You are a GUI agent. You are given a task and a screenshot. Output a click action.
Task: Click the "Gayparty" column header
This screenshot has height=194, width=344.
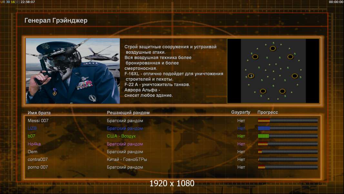pyautogui.click(x=241, y=112)
